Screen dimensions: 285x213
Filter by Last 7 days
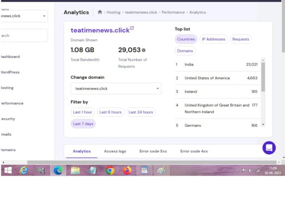83,124
